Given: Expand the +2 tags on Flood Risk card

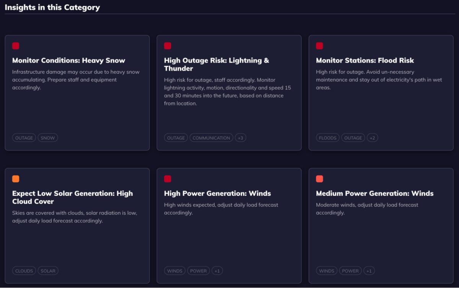Looking at the screenshot, I should pyautogui.click(x=372, y=138).
